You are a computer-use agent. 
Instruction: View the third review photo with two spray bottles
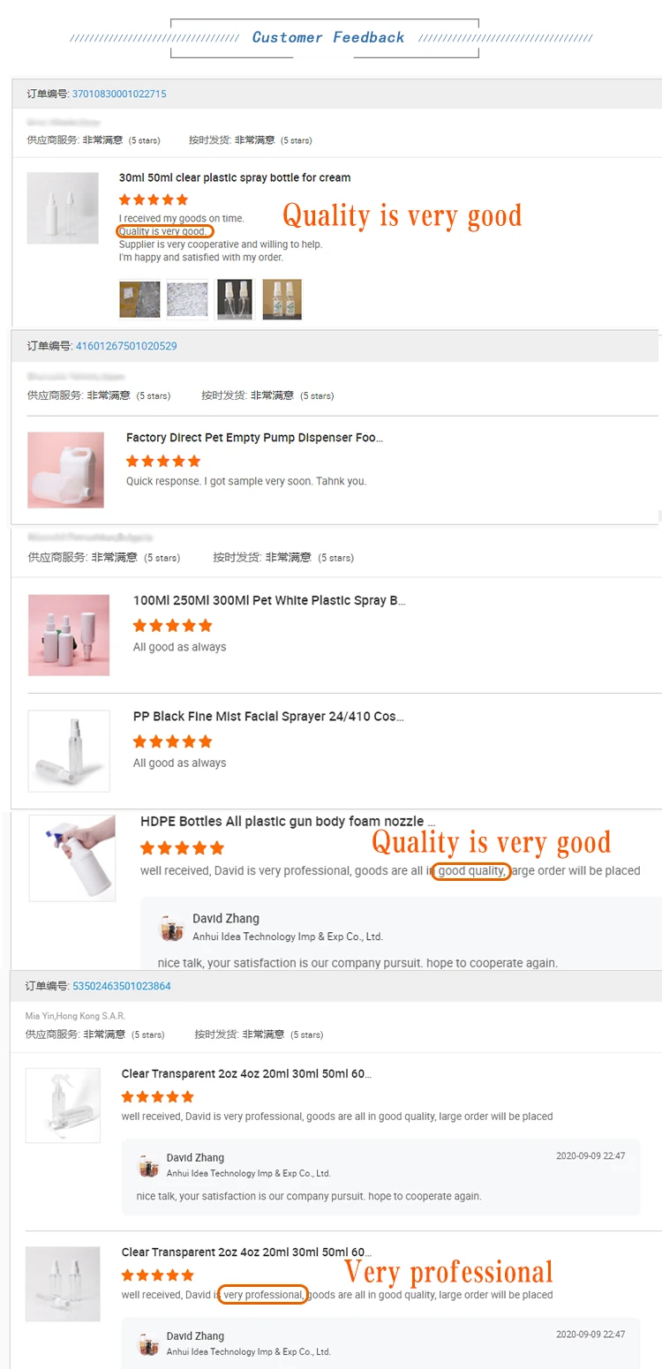pos(235,299)
